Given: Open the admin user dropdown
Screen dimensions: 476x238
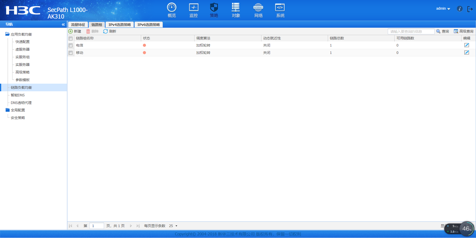Looking at the screenshot, I should point(443,9).
